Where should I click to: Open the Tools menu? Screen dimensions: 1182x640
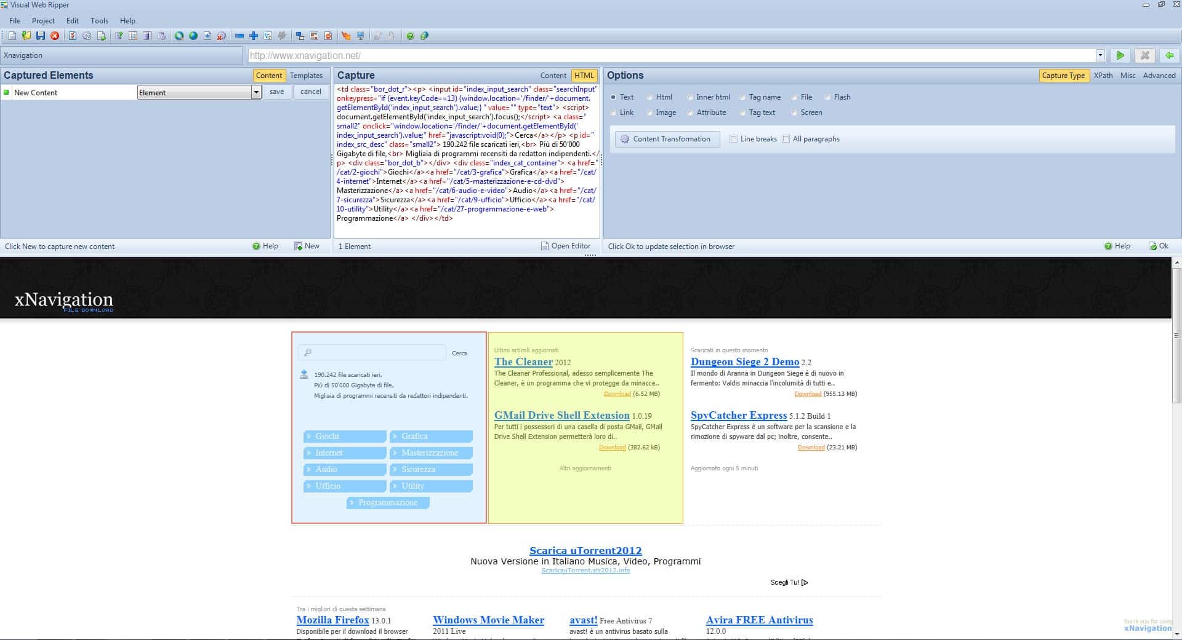(x=99, y=20)
